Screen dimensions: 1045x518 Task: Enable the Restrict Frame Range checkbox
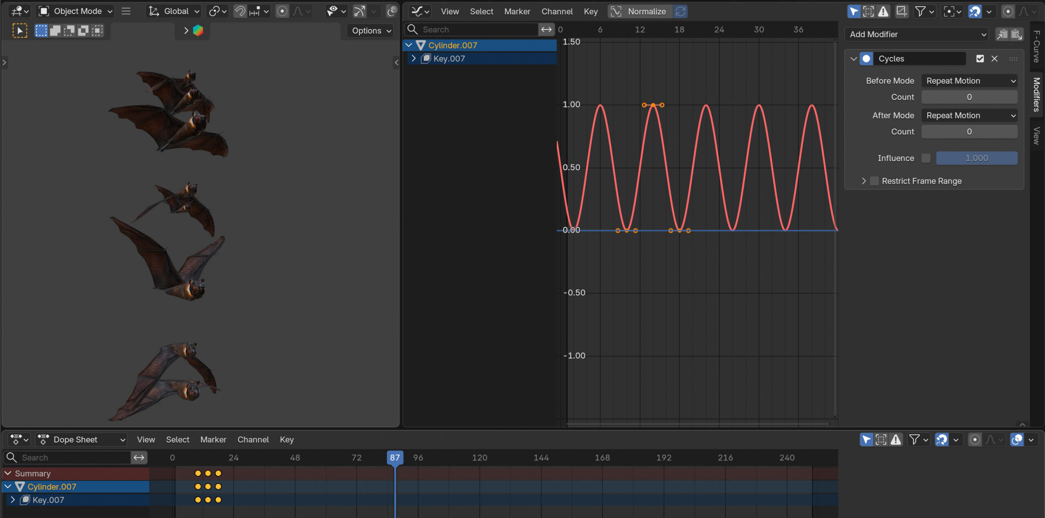(874, 181)
